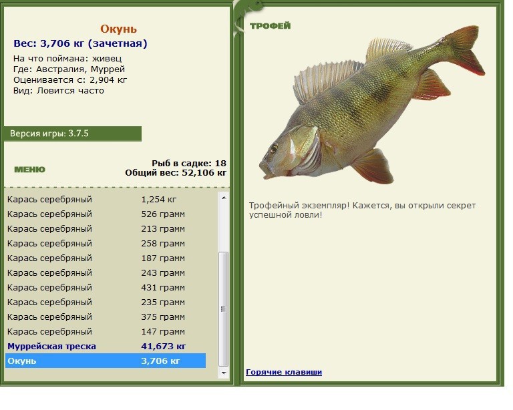The height and width of the screenshot is (410, 513).
Task: Select Карась серебряный 235 грамм row
Action: pos(106,302)
